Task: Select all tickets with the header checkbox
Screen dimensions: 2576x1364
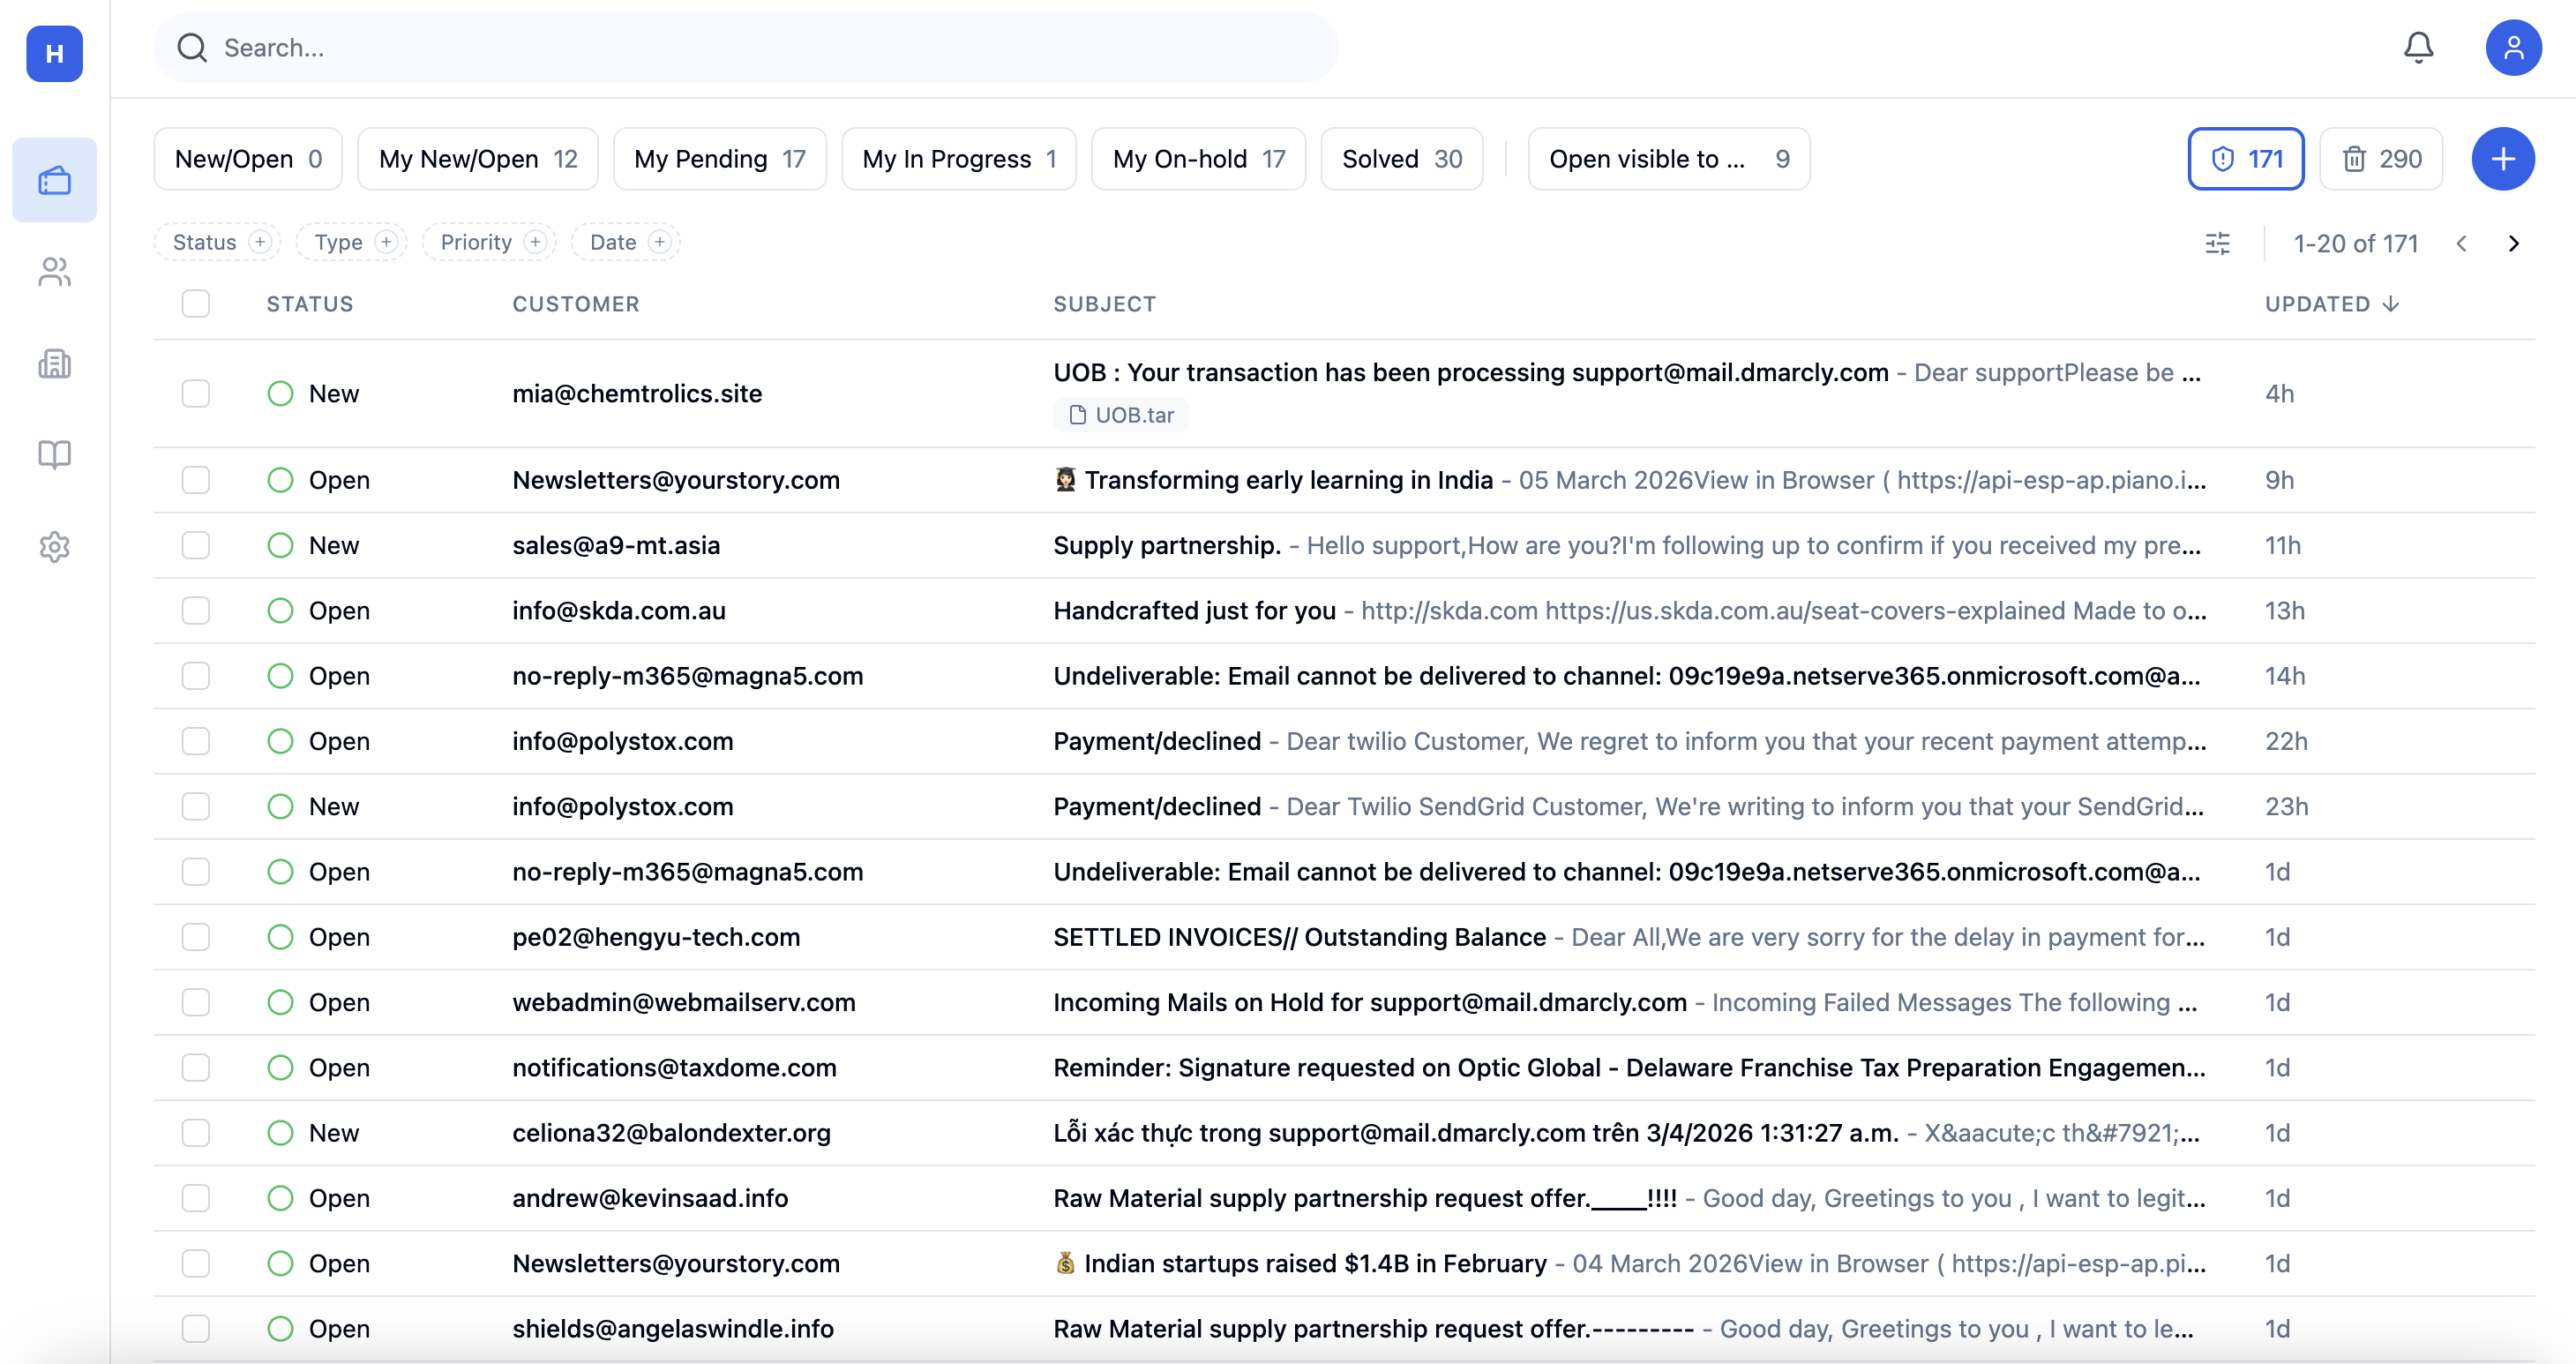Action: [196, 303]
